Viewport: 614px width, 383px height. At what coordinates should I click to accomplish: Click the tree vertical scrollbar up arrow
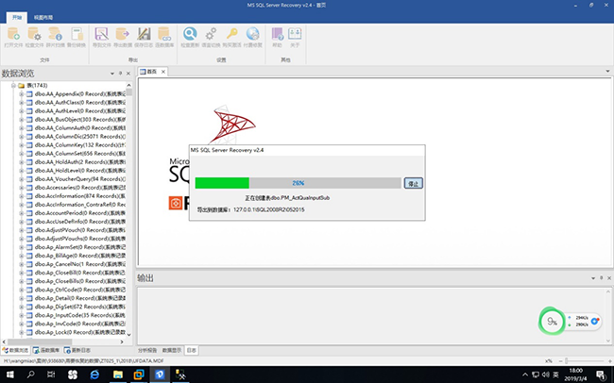pyautogui.click(x=128, y=85)
